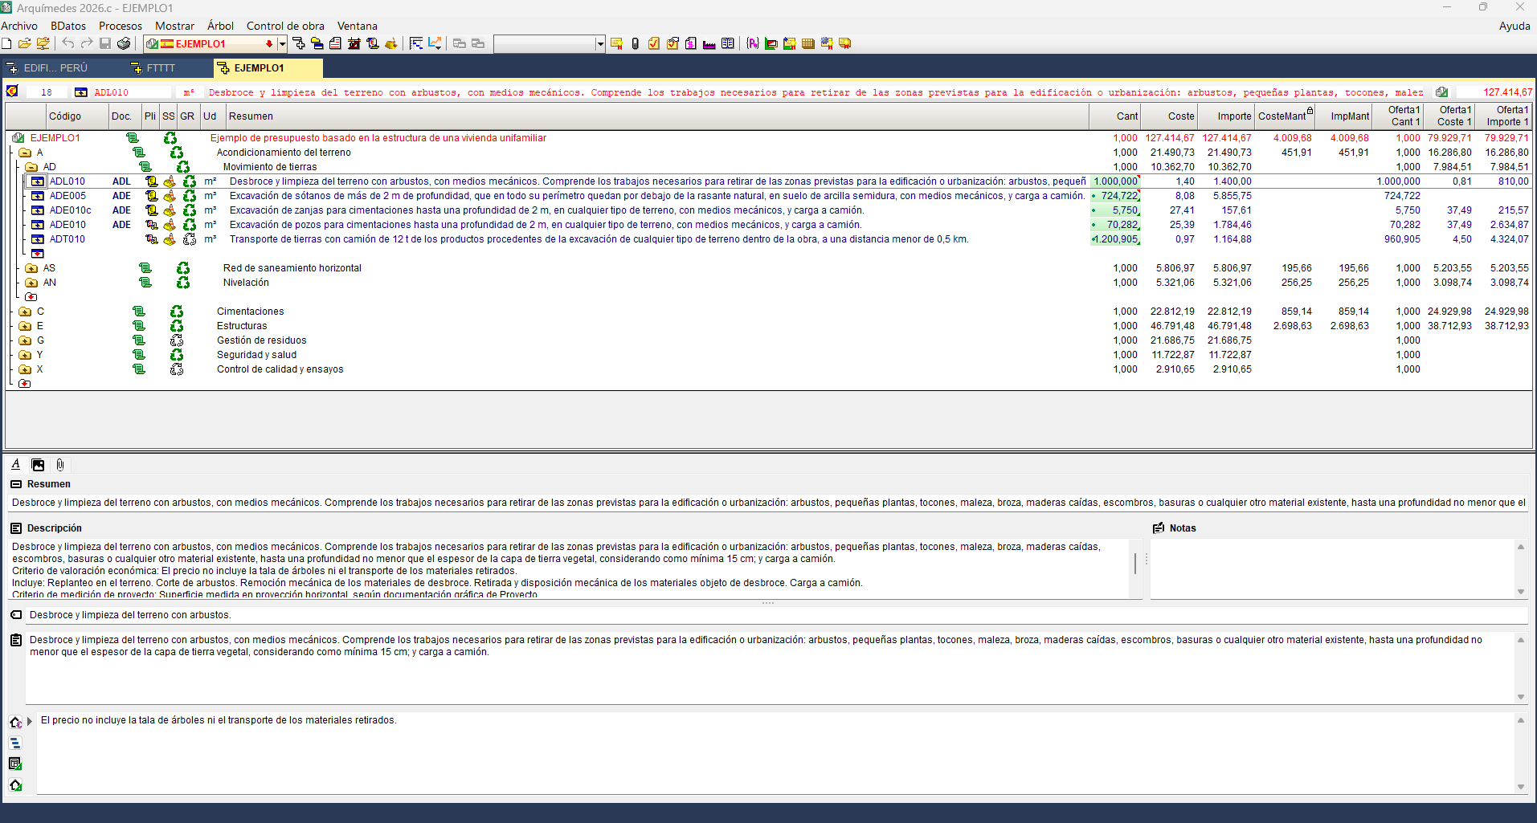Viewport: 1537px width, 823px height.
Task: Click the empty combo box field in toolbar
Action: (544, 44)
